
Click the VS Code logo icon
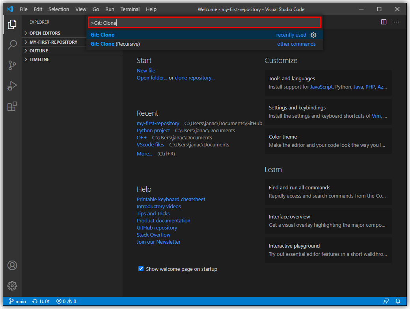pos(10,9)
